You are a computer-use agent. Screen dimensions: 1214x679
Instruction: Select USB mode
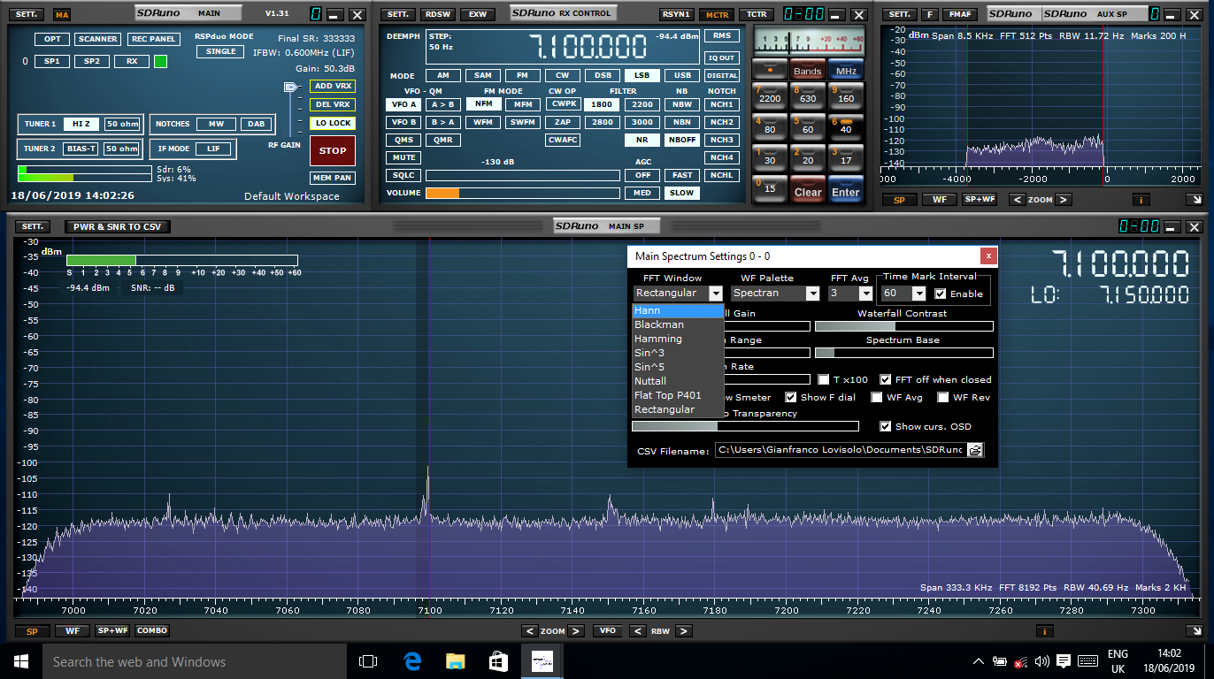(x=682, y=75)
